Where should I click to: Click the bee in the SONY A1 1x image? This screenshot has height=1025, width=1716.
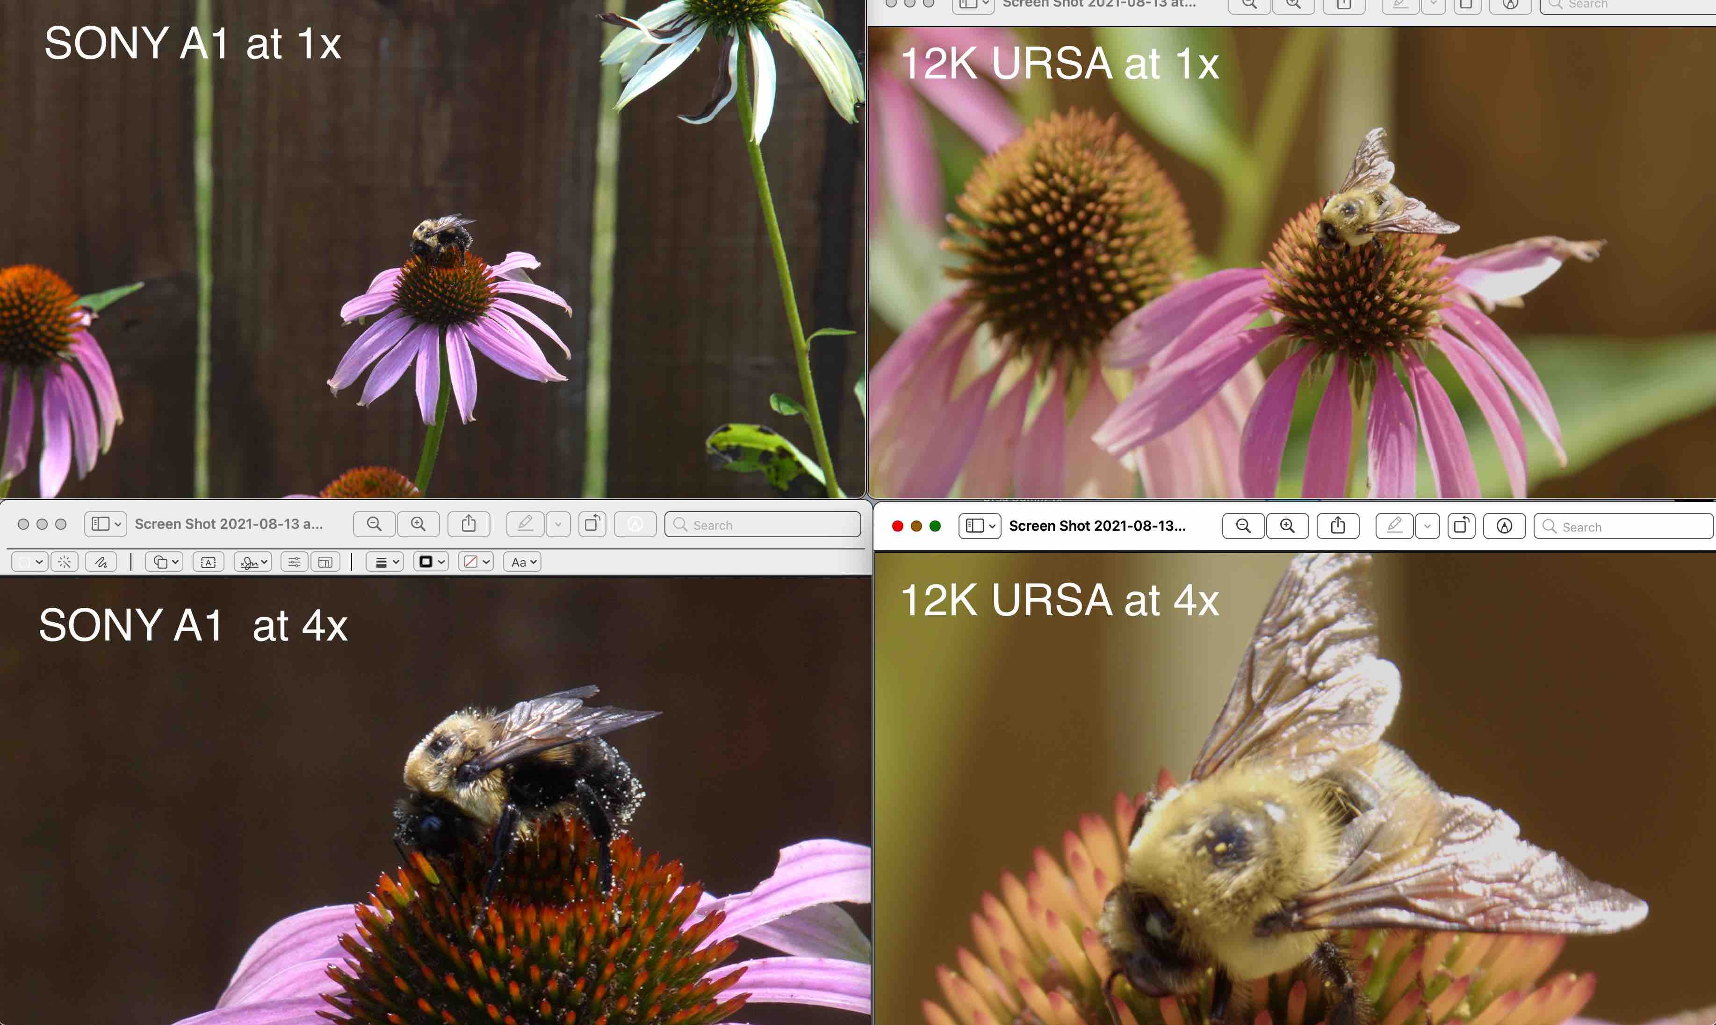tap(442, 239)
